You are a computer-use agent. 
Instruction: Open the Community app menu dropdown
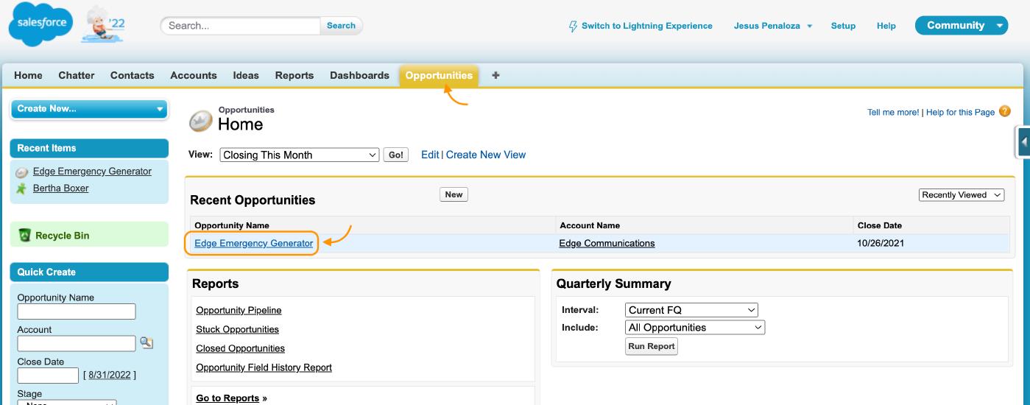[x=961, y=26]
